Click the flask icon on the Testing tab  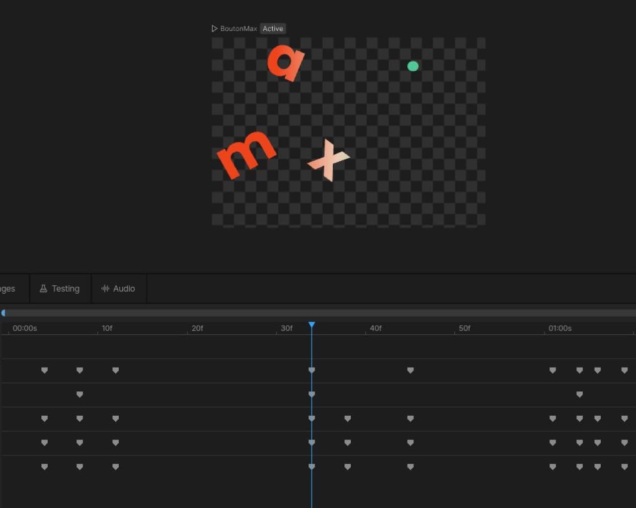tap(43, 289)
